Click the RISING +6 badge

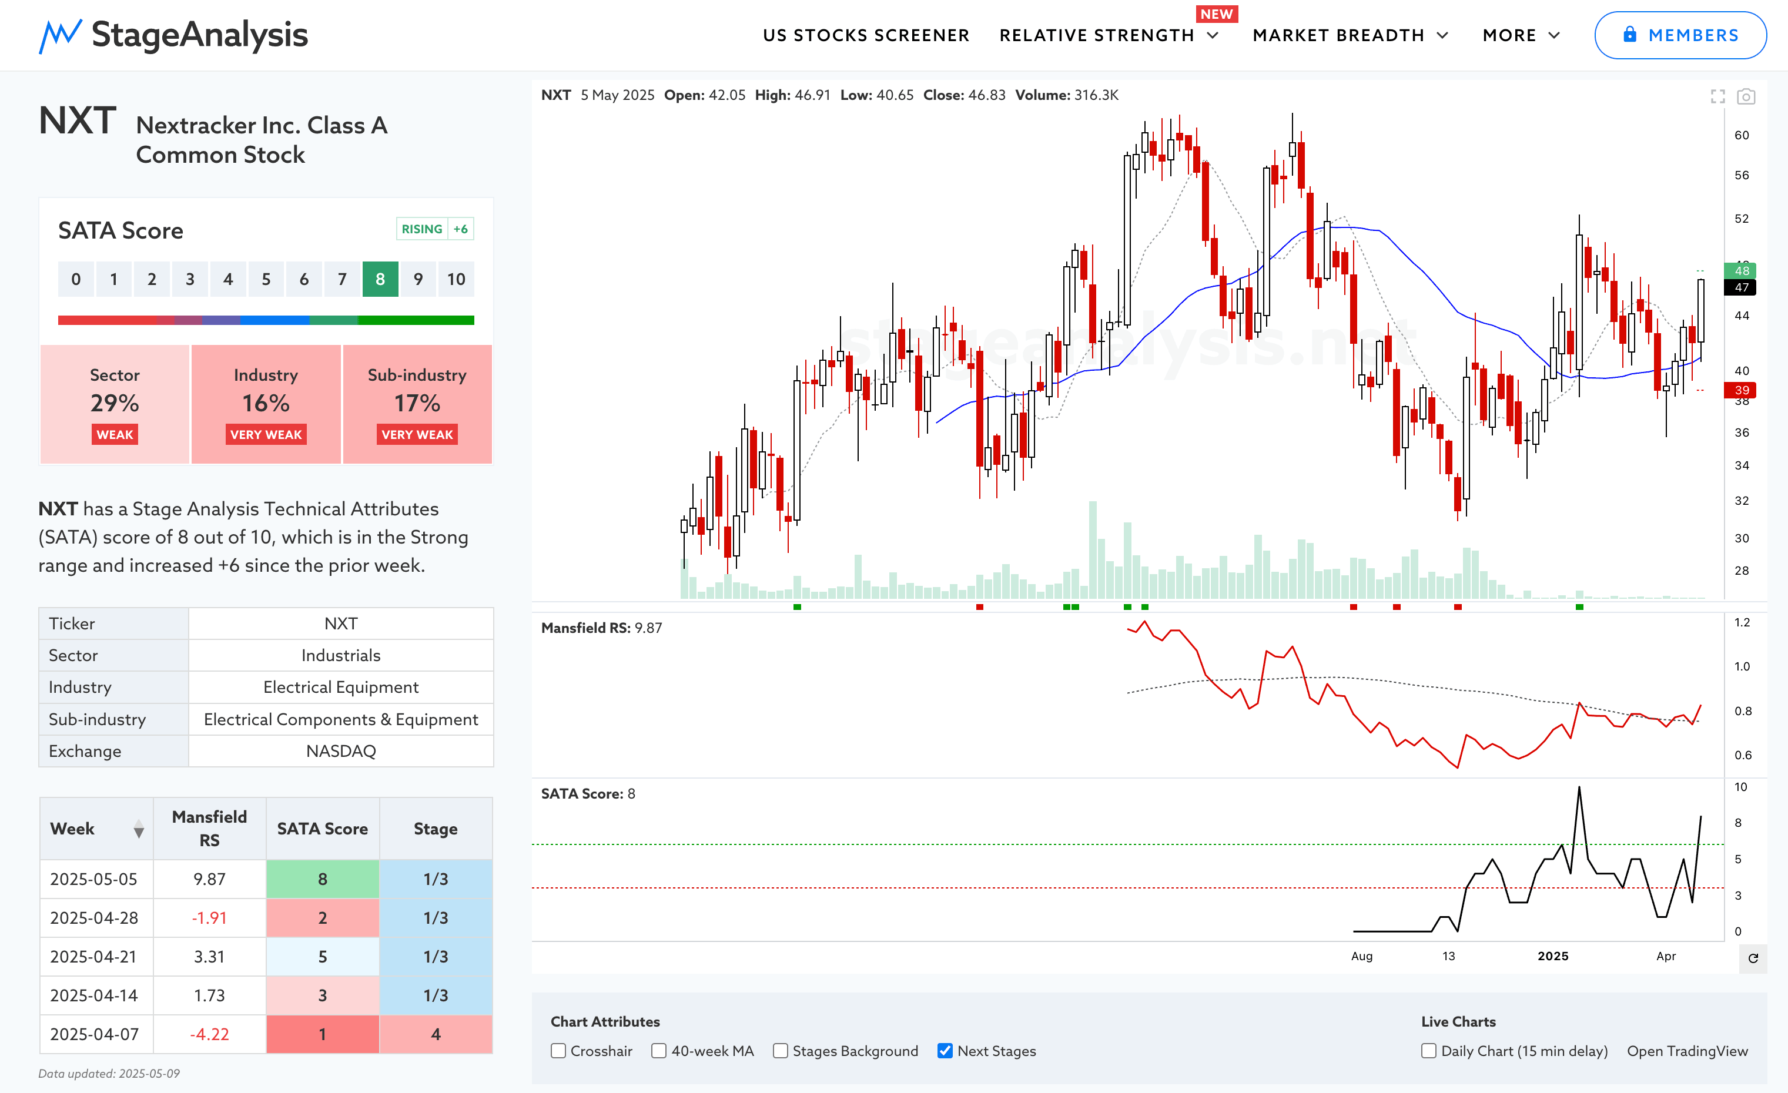[x=435, y=229]
